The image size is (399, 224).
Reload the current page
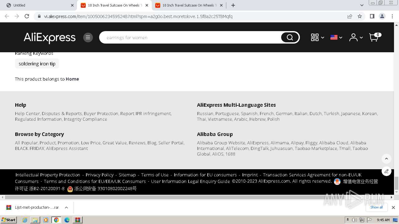27,16
